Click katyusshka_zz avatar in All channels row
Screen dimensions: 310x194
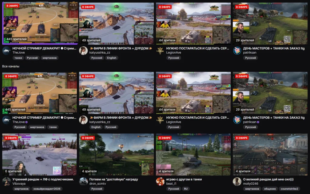pyautogui.click(x=83, y=120)
